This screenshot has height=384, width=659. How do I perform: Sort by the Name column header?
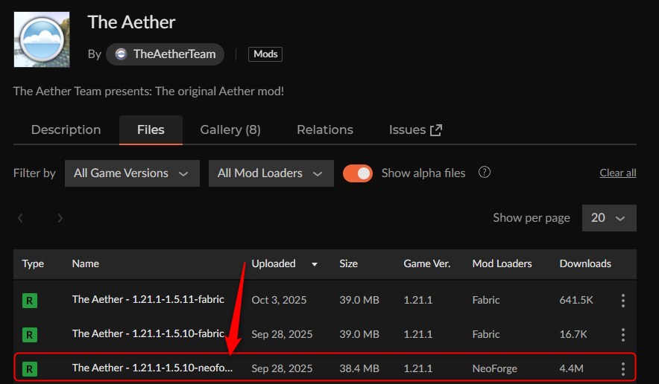[85, 263]
